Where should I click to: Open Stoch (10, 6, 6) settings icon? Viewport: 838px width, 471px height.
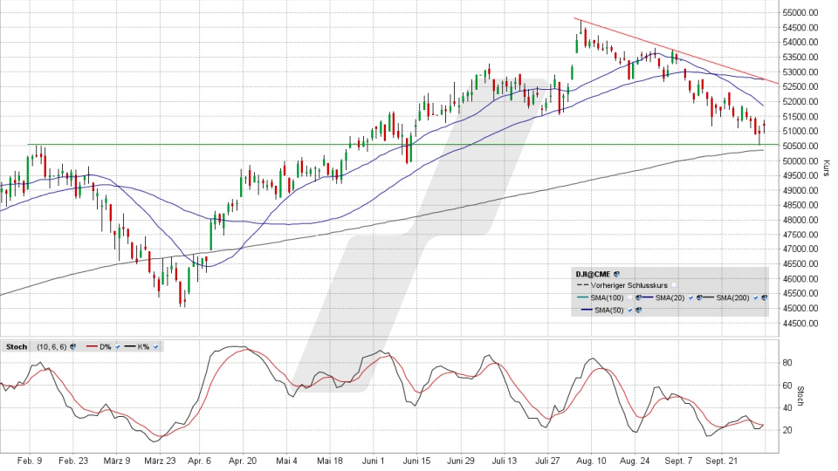[x=72, y=346]
